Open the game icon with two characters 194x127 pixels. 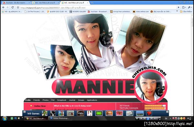click(x=90, y=113)
